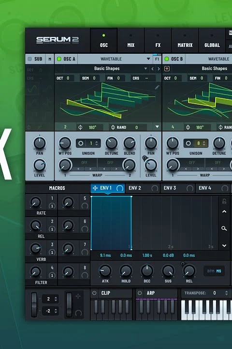Enable the ARP power switch

[x=140, y=293]
